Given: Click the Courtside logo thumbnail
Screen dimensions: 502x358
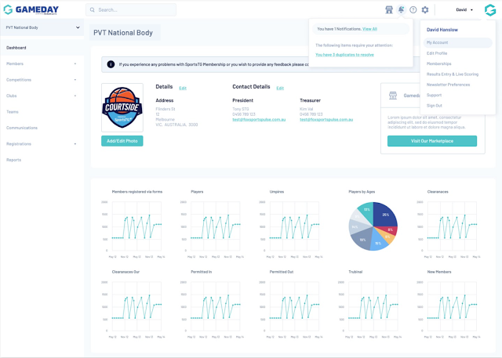Looking at the screenshot, I should [122, 108].
